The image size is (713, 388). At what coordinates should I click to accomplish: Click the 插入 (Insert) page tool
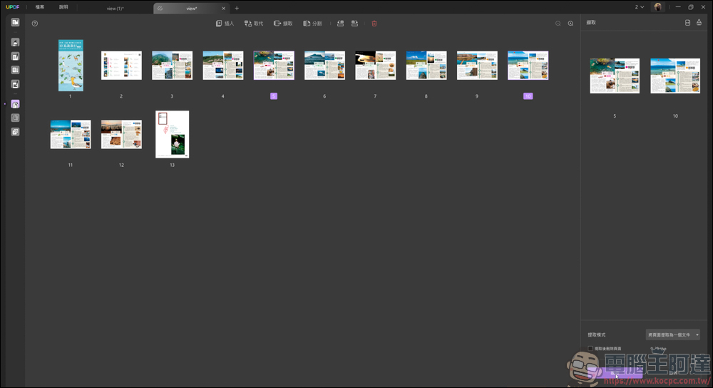[225, 24]
